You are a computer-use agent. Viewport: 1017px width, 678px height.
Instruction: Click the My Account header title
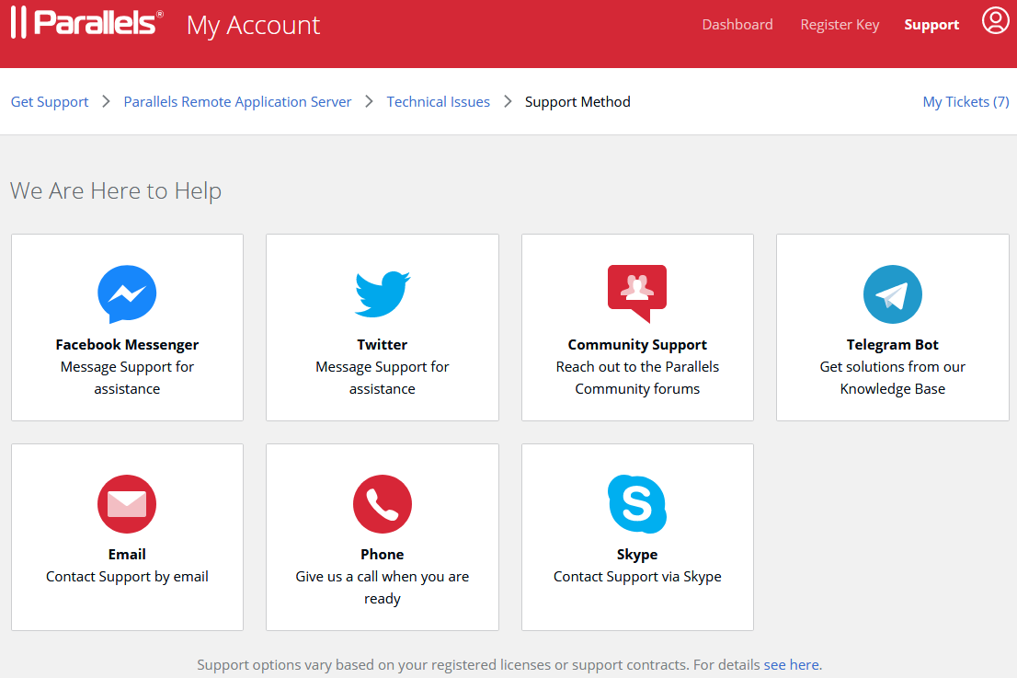[253, 26]
